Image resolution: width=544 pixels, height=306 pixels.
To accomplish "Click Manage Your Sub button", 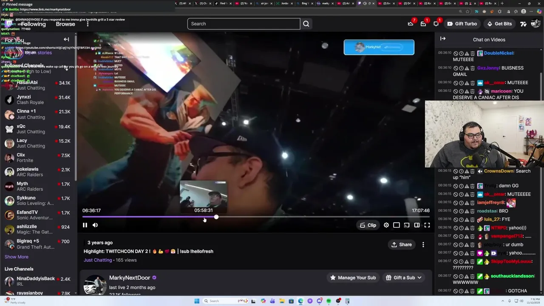I will (353, 278).
